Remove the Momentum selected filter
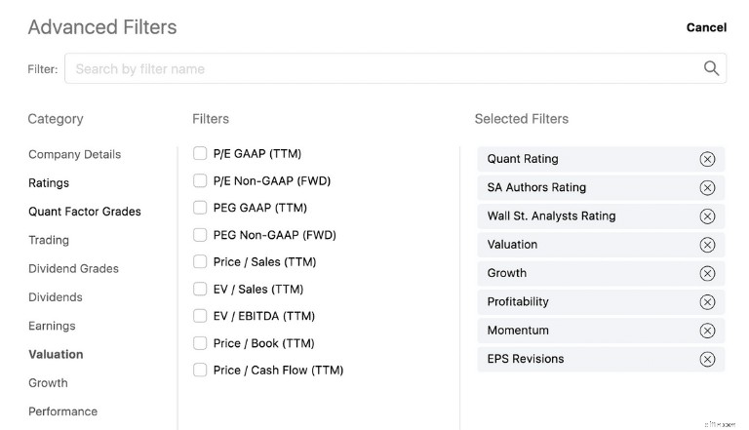This screenshot has width=749, height=430. coord(707,331)
